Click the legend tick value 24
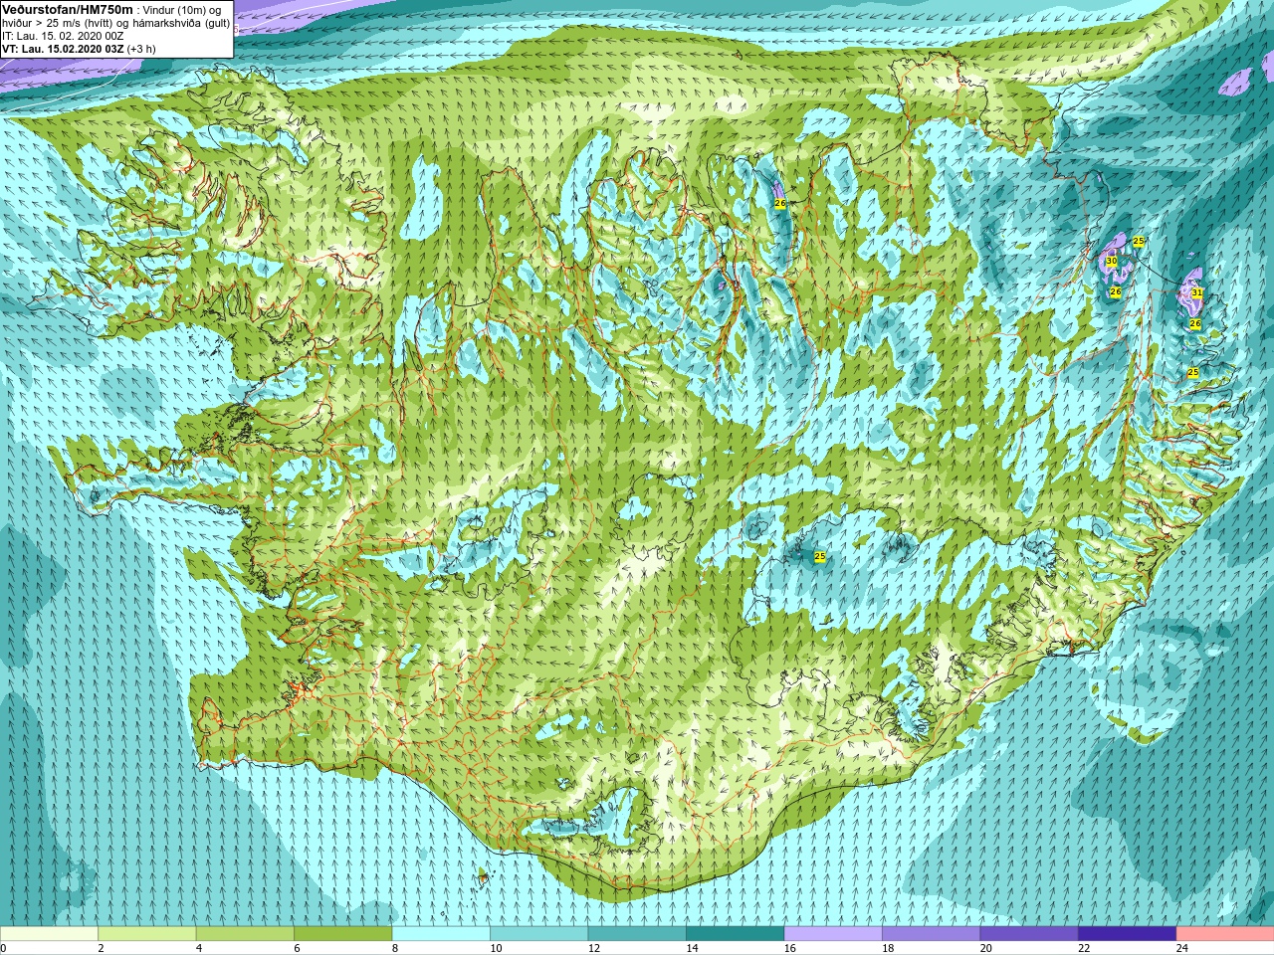Viewport: 1274px width, 955px height. pos(1181,948)
